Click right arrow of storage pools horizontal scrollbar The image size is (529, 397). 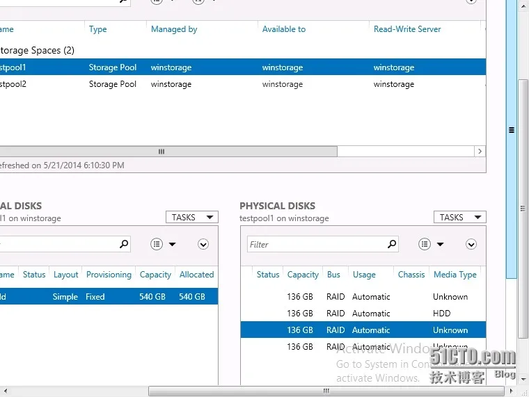[x=480, y=152]
